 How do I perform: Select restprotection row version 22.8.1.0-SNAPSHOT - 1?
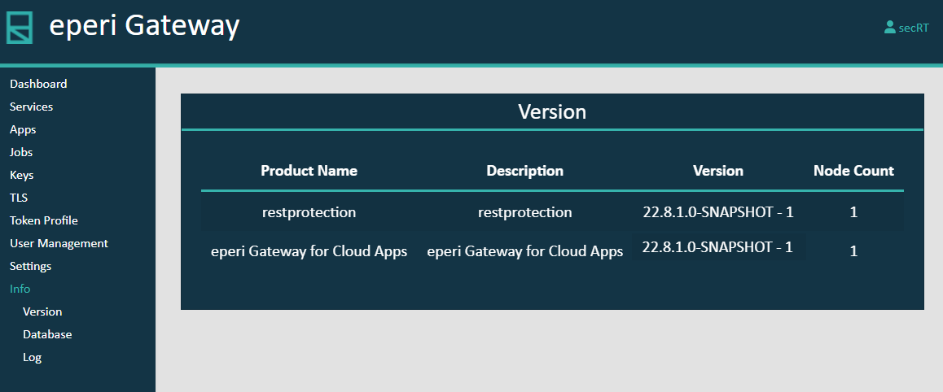718,212
